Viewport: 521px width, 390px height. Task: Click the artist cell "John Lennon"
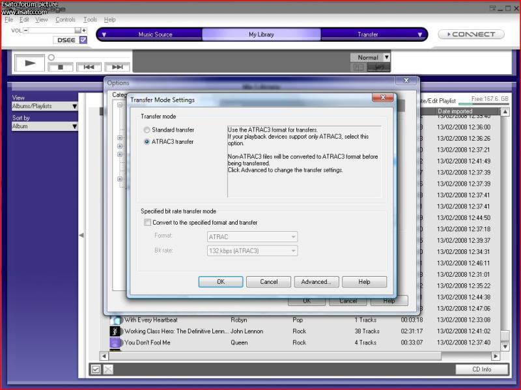pos(247,331)
